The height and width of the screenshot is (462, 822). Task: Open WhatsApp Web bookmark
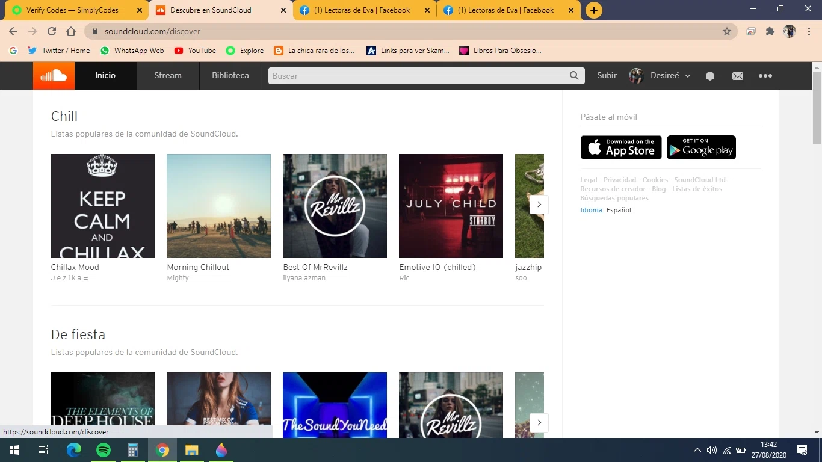tap(132, 51)
